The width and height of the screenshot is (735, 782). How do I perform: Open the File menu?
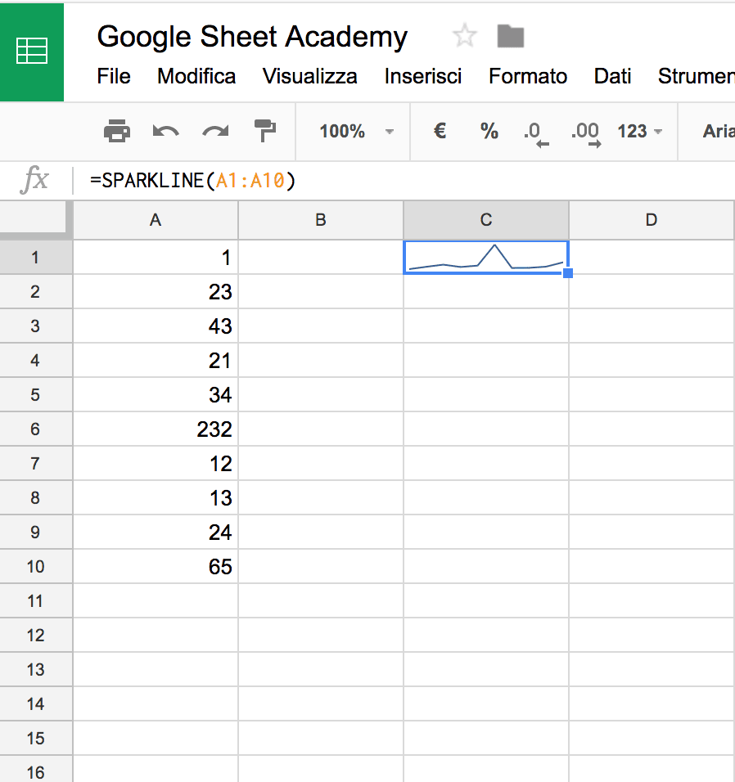point(114,76)
